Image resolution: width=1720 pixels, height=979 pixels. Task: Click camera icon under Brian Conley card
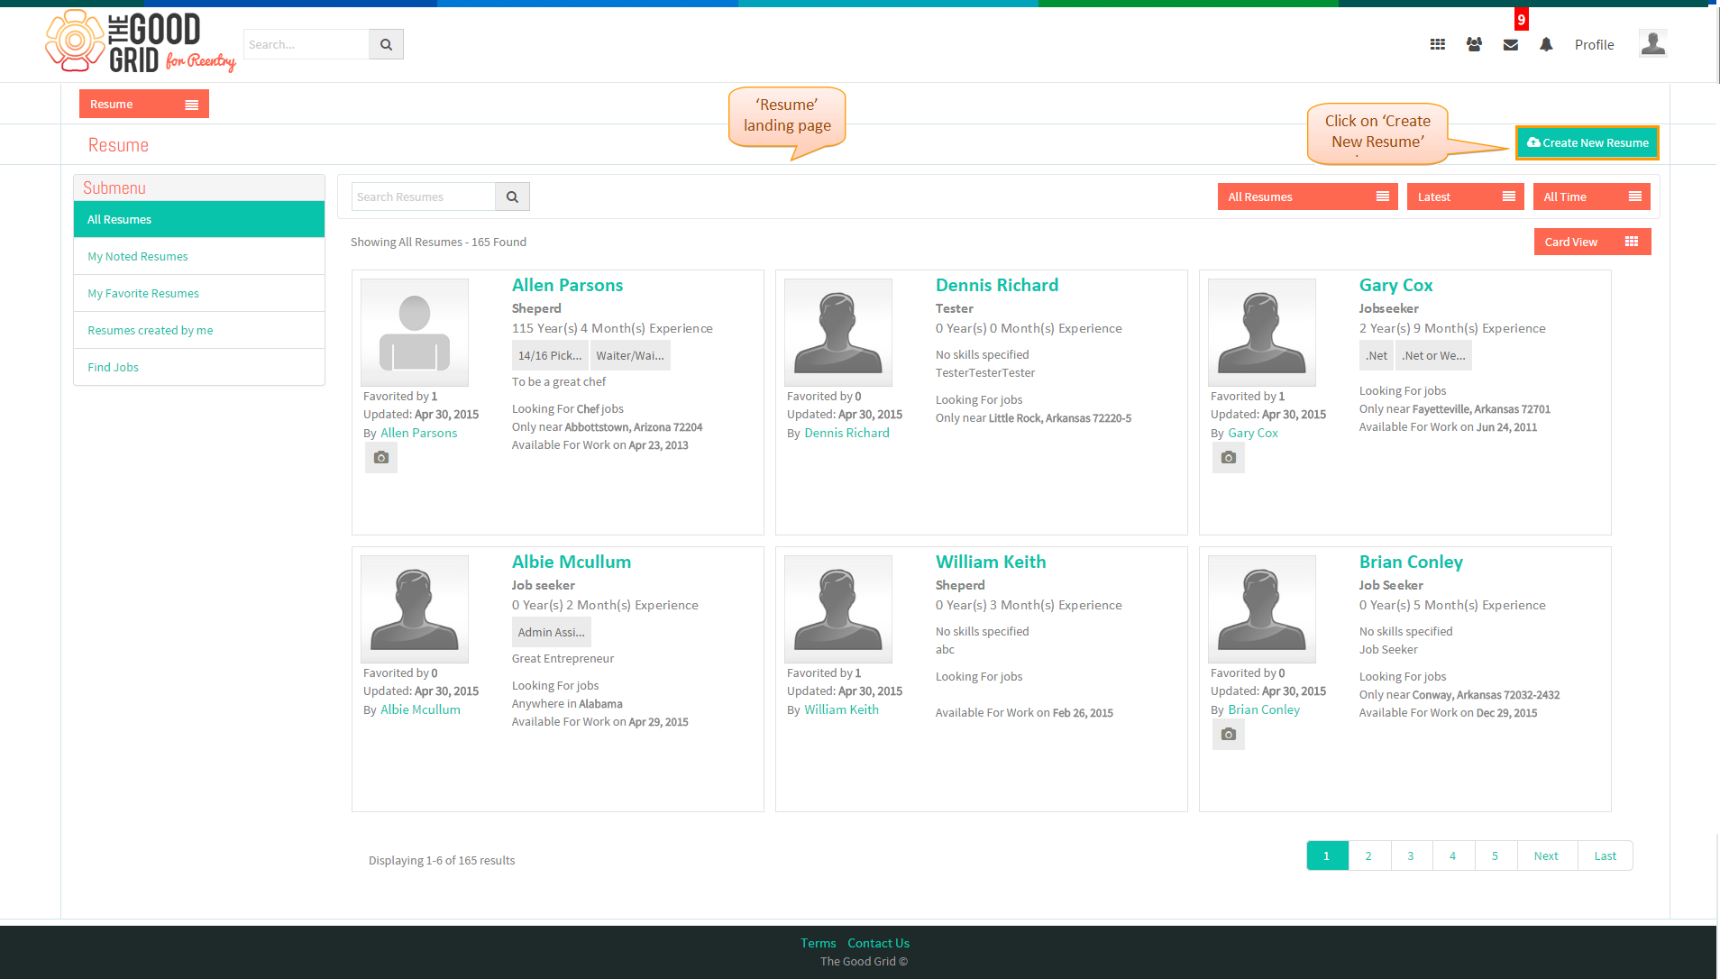point(1229,735)
